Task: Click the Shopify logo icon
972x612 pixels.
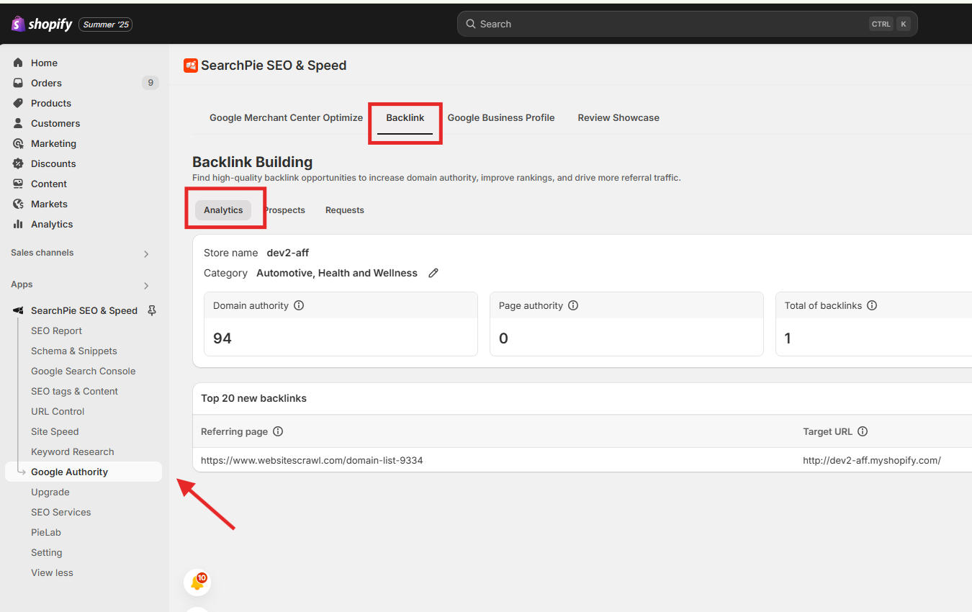Action: [19, 24]
